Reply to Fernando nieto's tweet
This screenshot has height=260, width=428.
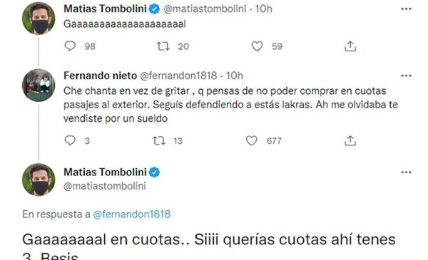pos(70,140)
